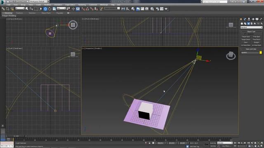Switch to the Freeform ribbon tab

[x=19, y=13]
